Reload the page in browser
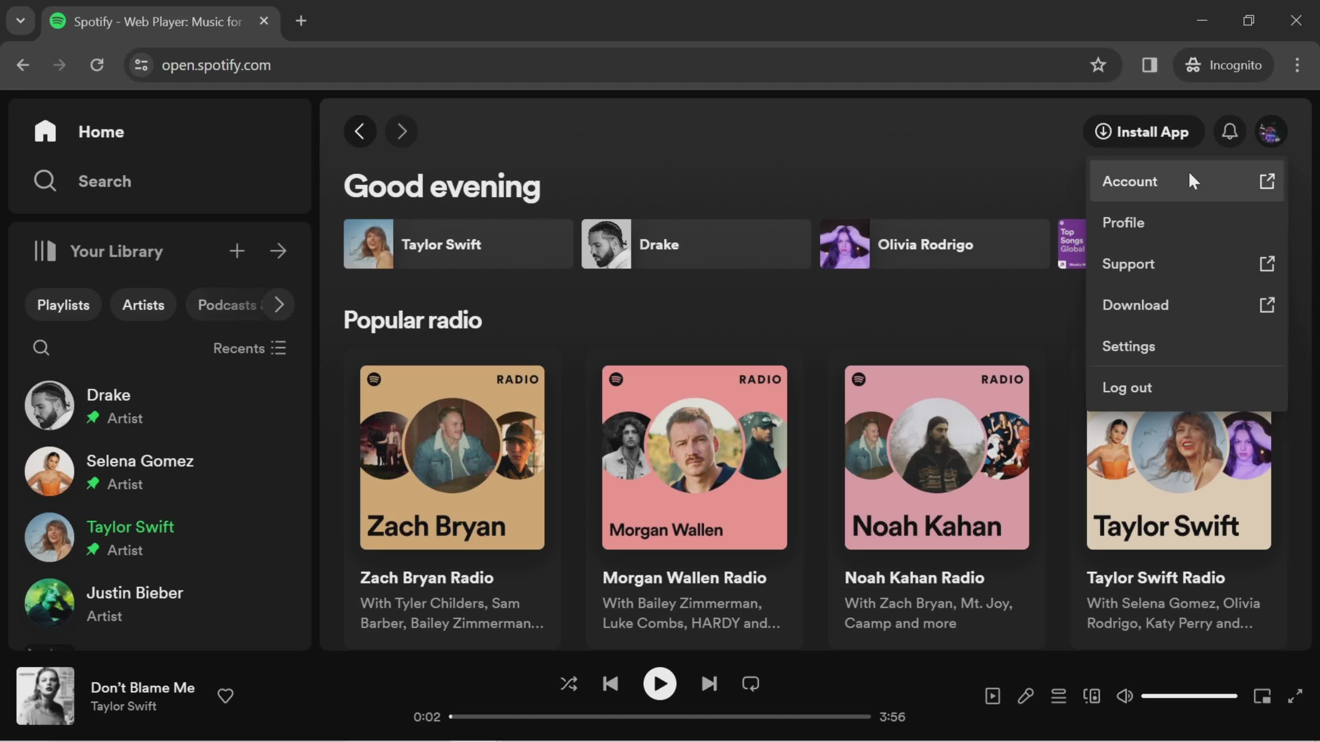The image size is (1320, 742). [x=97, y=65]
